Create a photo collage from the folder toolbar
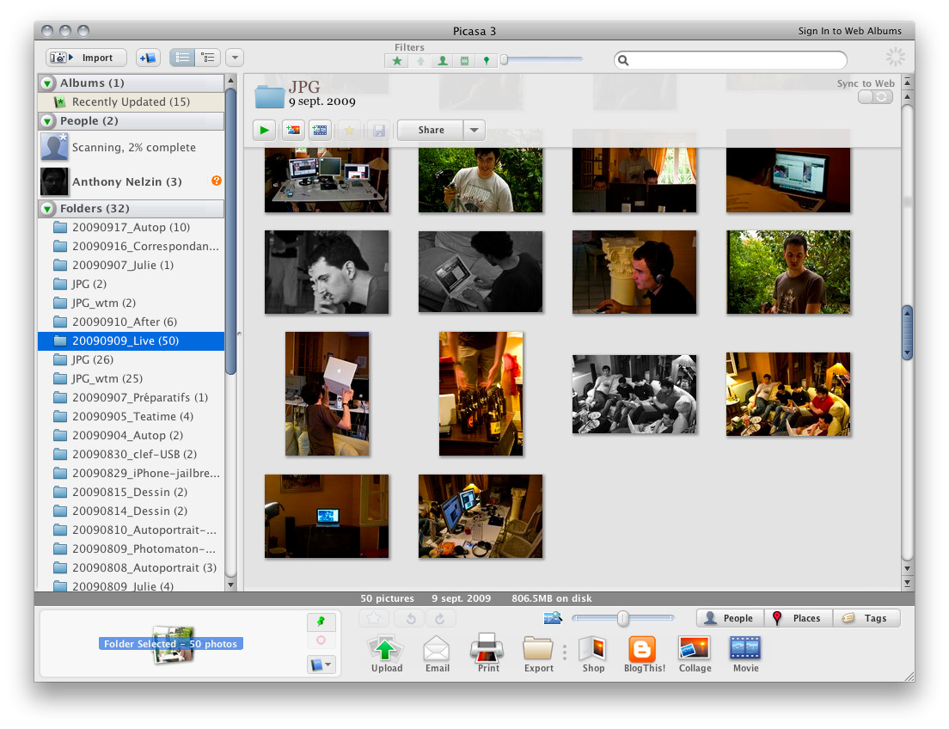The height and width of the screenshot is (729, 949). click(293, 131)
